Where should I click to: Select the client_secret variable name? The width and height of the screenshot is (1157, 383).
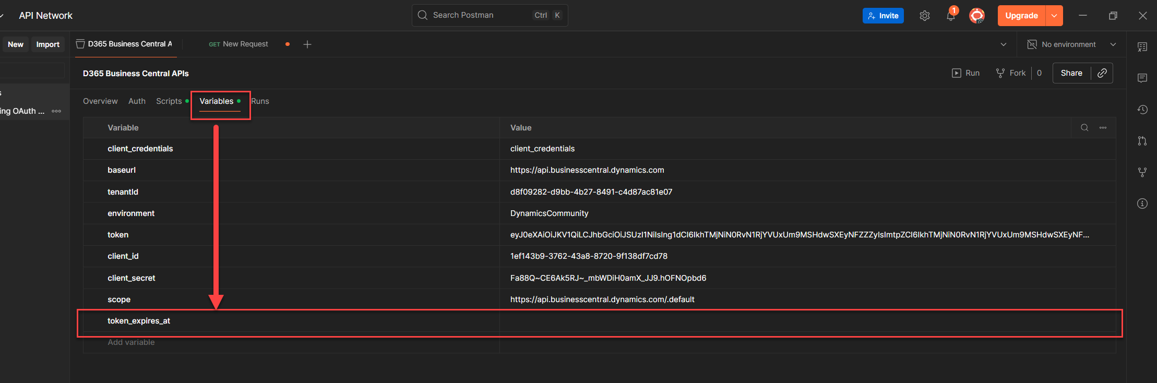point(132,278)
